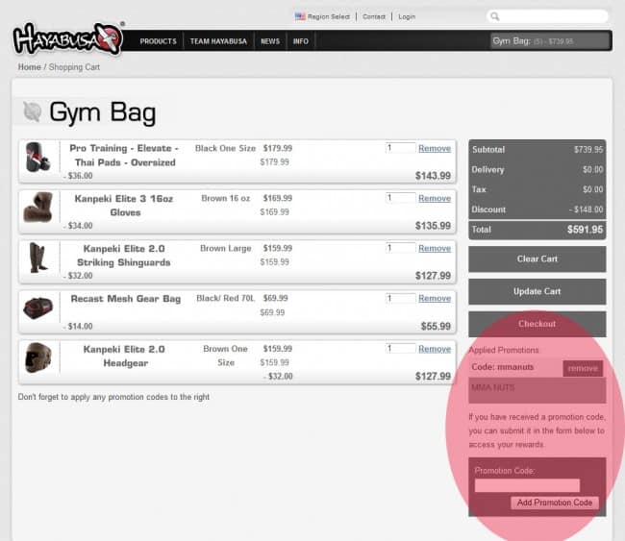Click the US flag region icon
This screenshot has width=625, height=541.
pos(300,16)
